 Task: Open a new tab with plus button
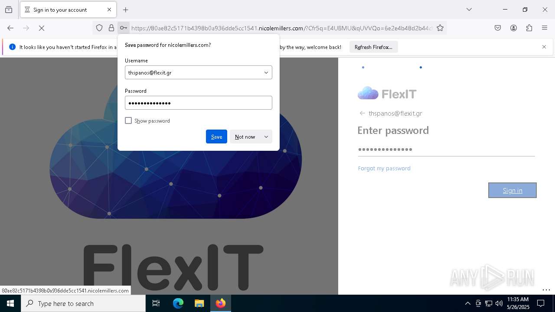pyautogui.click(x=126, y=10)
